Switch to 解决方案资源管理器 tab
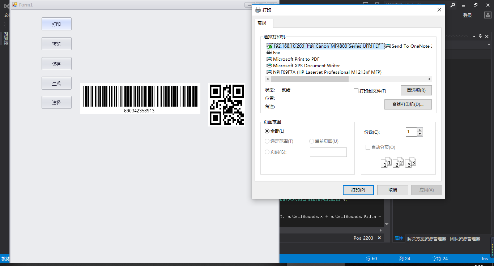 click(x=427, y=239)
